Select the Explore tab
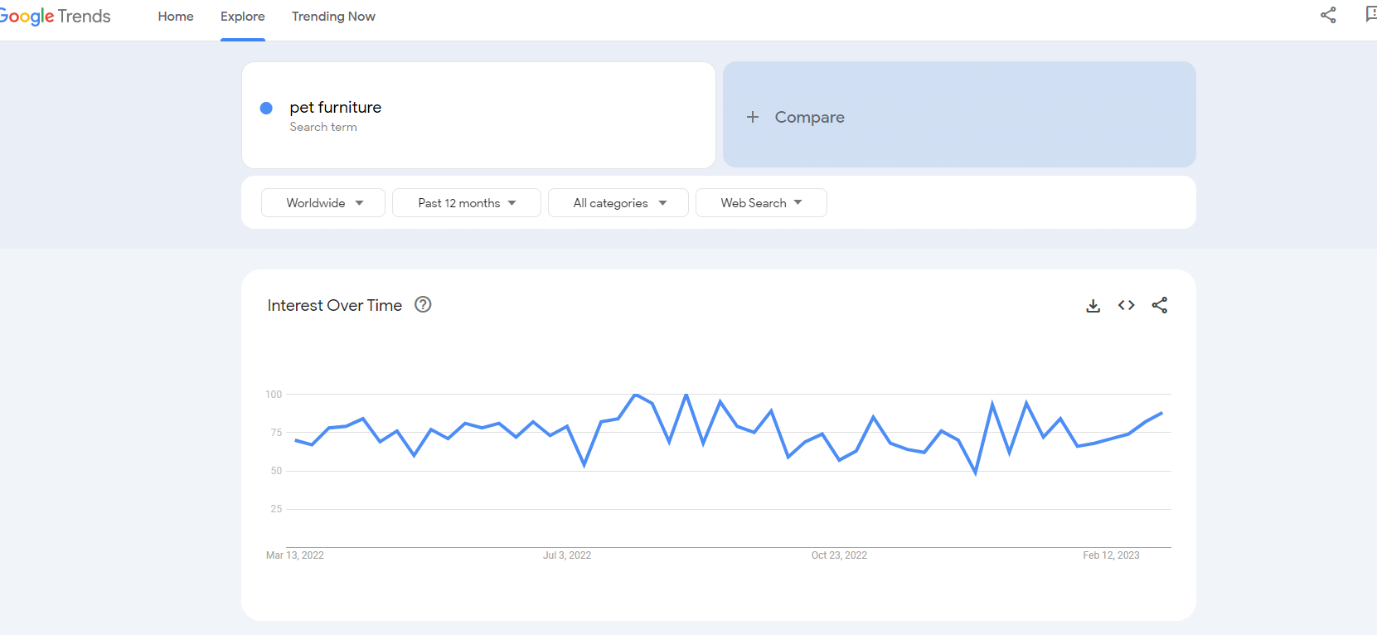 click(x=243, y=17)
